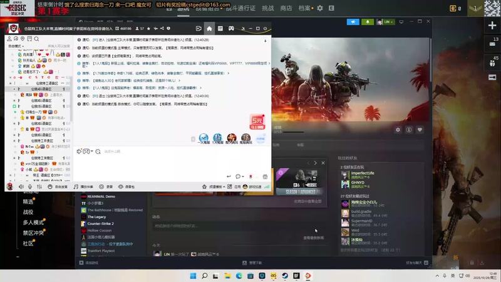Open Windows Start menu

pyautogui.click(x=193, y=276)
